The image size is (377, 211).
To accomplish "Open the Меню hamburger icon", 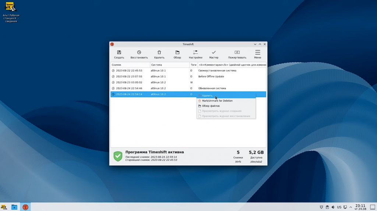I will [x=257, y=52].
